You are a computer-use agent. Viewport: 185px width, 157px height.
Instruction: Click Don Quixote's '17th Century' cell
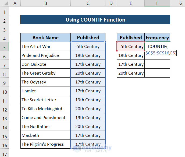pyautogui.click(x=88, y=64)
